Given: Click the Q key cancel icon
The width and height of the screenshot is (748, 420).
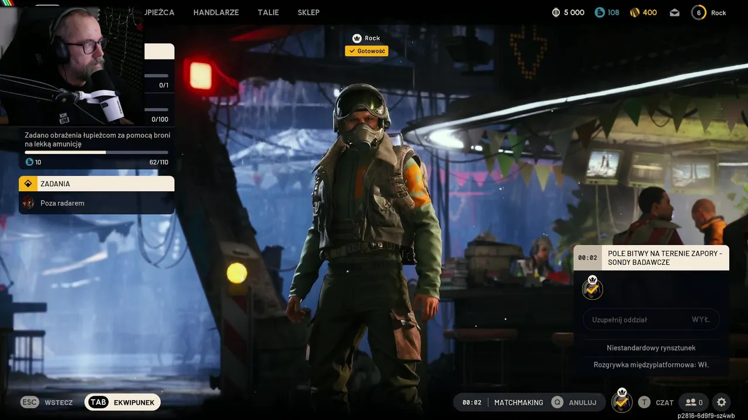Looking at the screenshot, I should 557,402.
